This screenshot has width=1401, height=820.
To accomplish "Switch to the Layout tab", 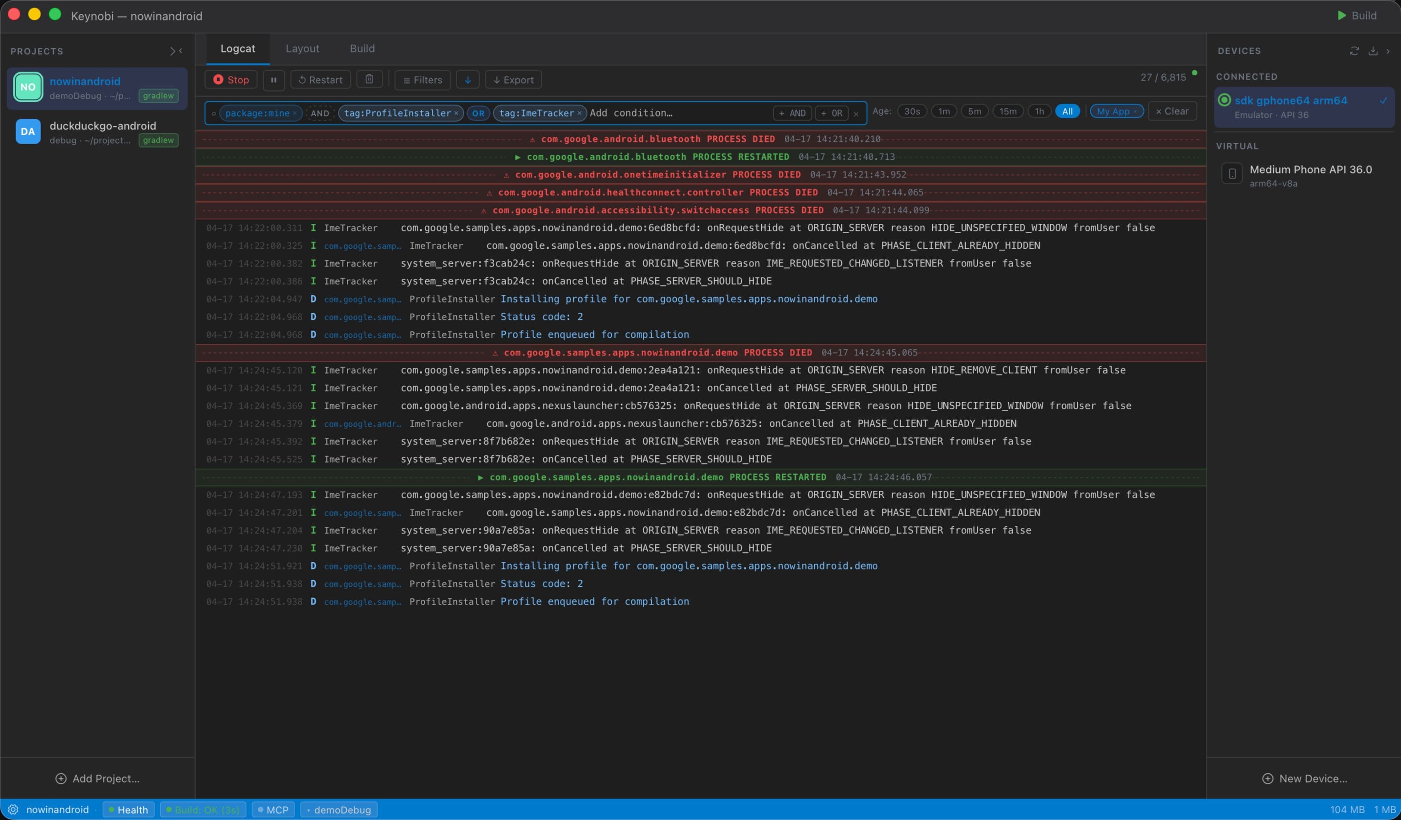I will tap(302, 48).
